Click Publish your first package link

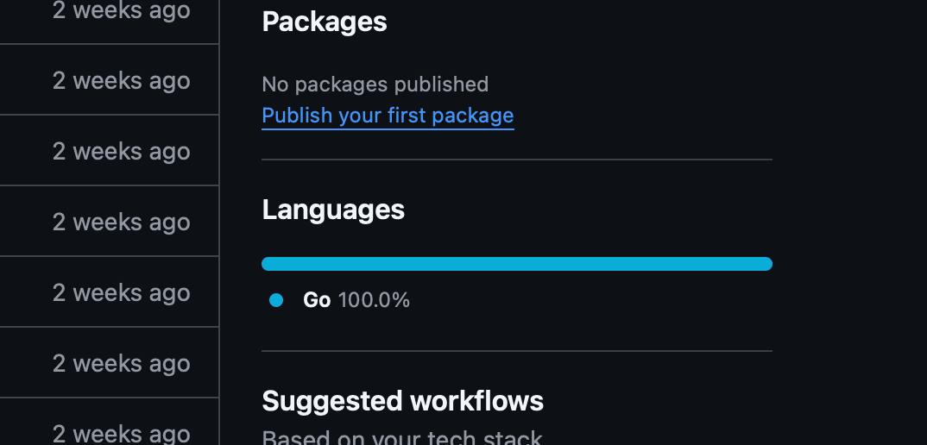pos(388,116)
